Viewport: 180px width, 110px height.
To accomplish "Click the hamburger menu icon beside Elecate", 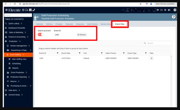I will point(6,10).
